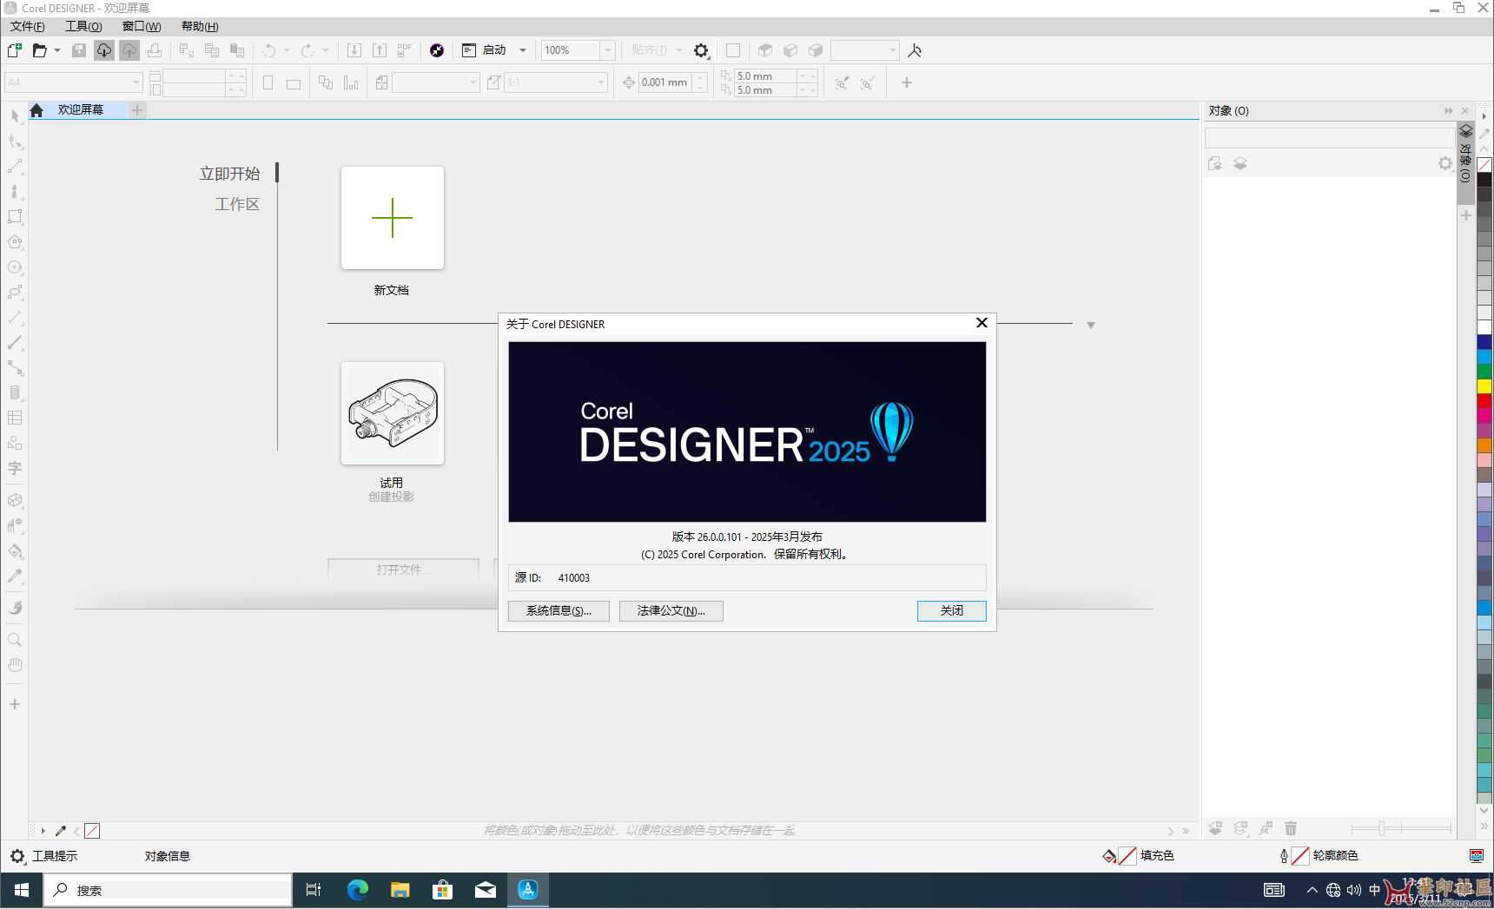This screenshot has width=1494, height=909.
Task: Click the Undo arrow icon
Action: (x=269, y=50)
